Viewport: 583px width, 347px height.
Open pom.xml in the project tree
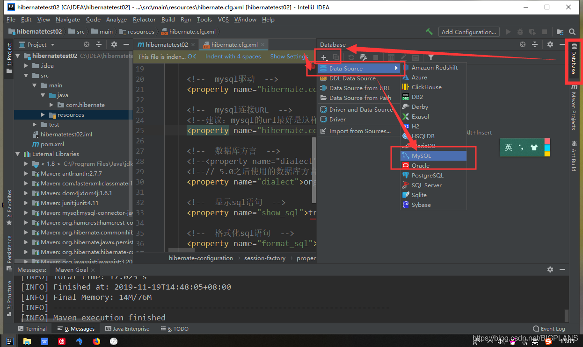(52, 144)
